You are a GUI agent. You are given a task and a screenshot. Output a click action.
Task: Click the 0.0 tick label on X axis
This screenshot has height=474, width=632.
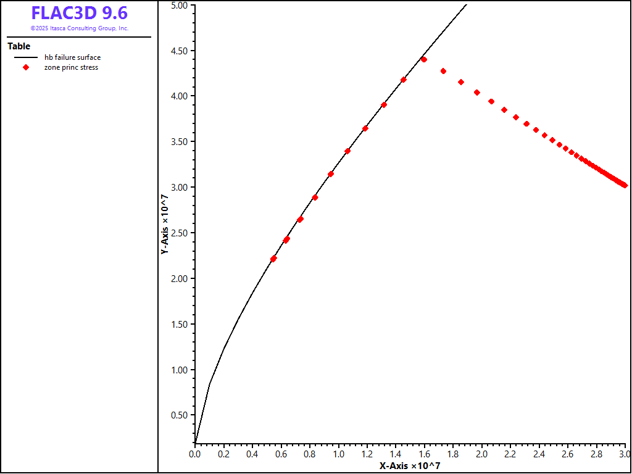(195, 454)
